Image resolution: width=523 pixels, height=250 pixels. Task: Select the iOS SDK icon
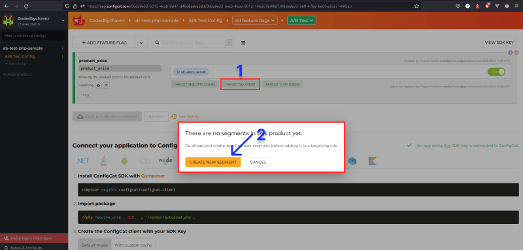point(144,161)
